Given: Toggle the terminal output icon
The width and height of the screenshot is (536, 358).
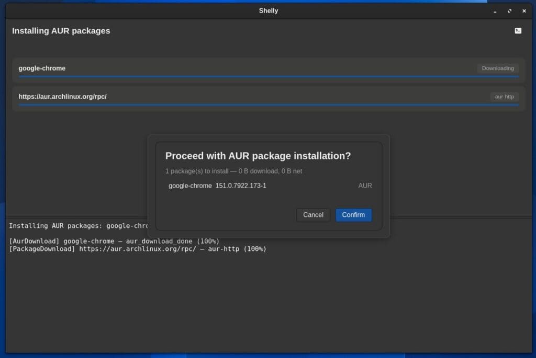Looking at the screenshot, I should [518, 31].
